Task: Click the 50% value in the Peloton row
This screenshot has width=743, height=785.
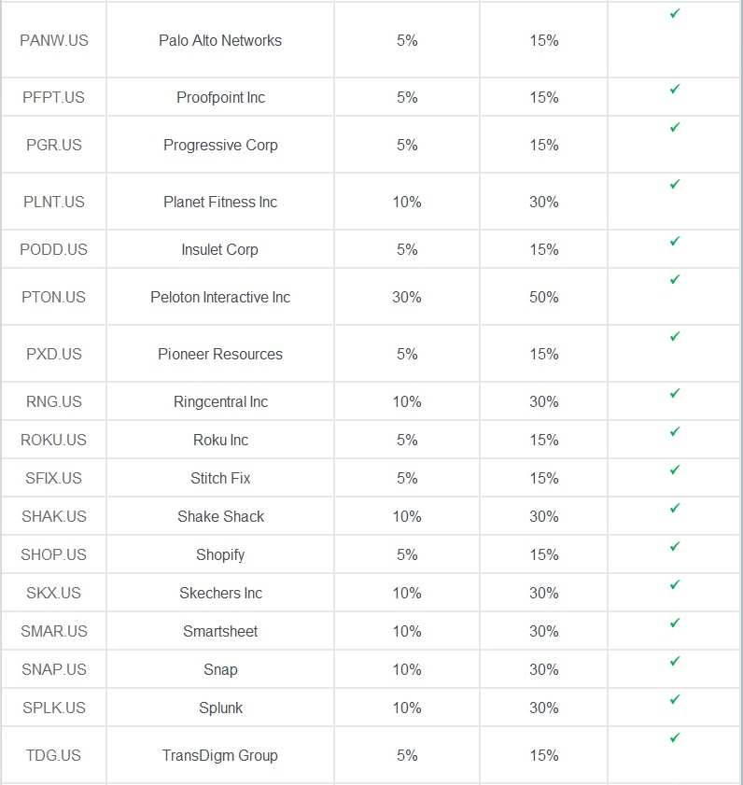Action: pyautogui.click(x=544, y=297)
